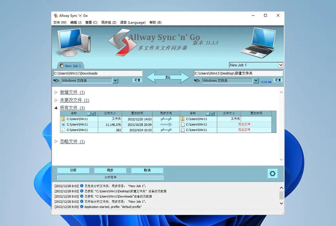The image size is (336, 226).
Task: Collapse the 所有文件 (3) group
Action: 56,108
